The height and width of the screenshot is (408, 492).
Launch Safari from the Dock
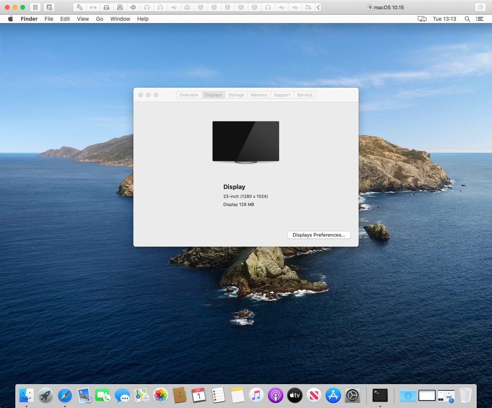pos(65,395)
